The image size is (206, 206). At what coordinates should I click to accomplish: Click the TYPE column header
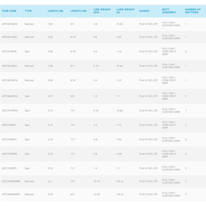click(x=28, y=11)
